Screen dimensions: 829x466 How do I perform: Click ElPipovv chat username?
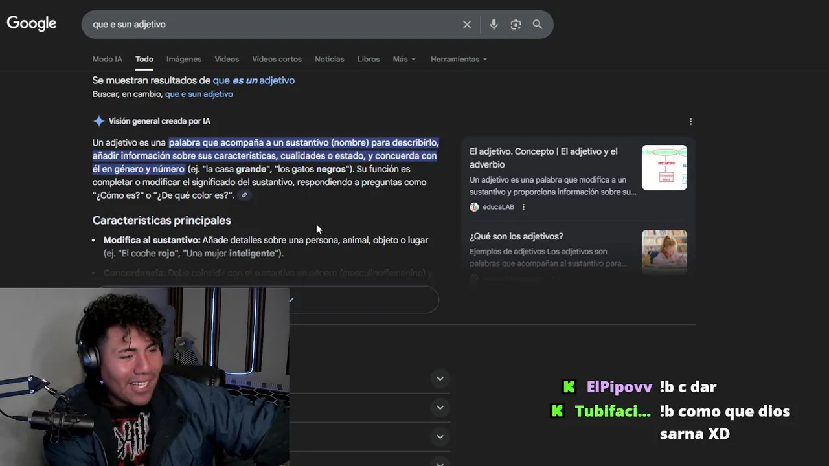619,387
